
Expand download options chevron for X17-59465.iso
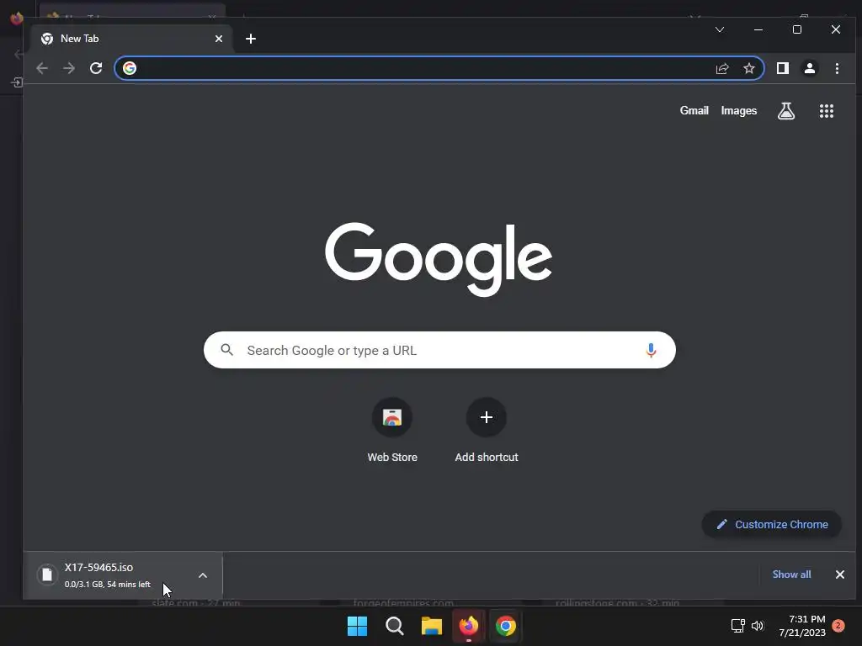coord(203,575)
